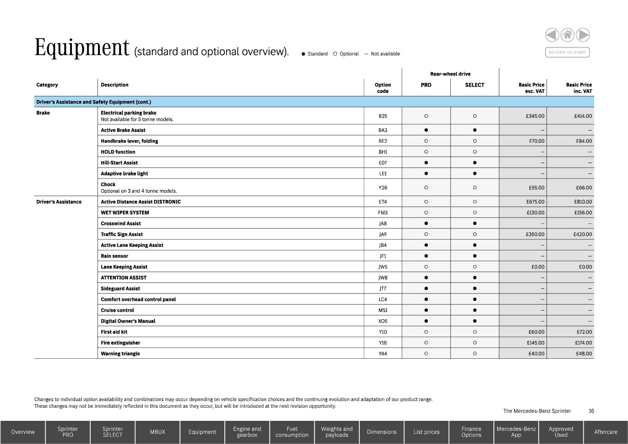The height and width of the screenshot is (444, 628).
Task: Click the SELECT column header
Action: tap(474, 85)
